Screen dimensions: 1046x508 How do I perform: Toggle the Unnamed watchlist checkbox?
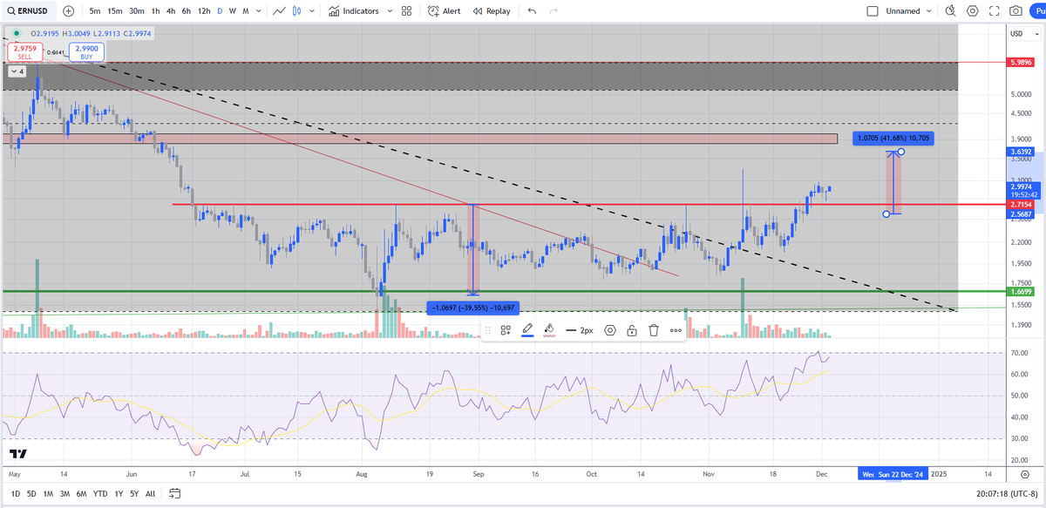point(873,10)
